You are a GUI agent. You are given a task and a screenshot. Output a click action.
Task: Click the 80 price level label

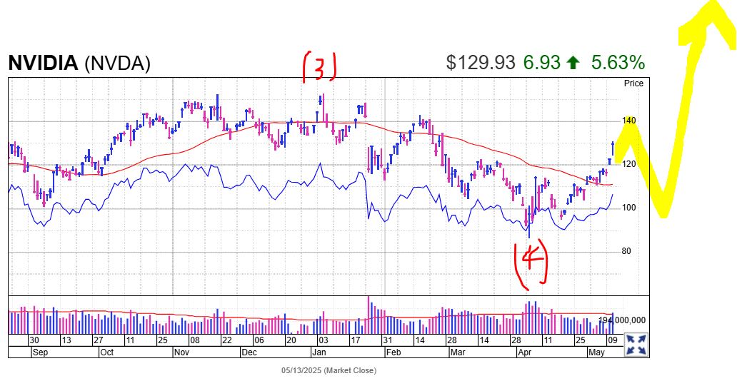[626, 251]
